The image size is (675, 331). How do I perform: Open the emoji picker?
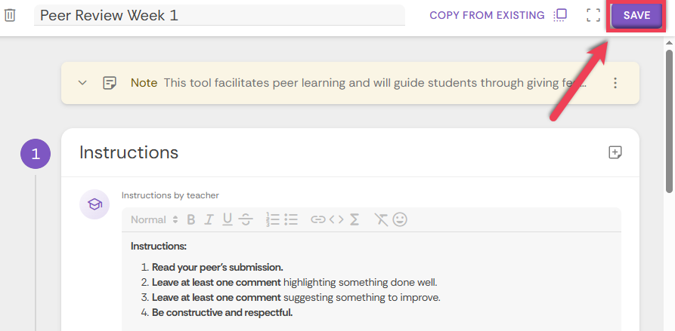tap(400, 220)
